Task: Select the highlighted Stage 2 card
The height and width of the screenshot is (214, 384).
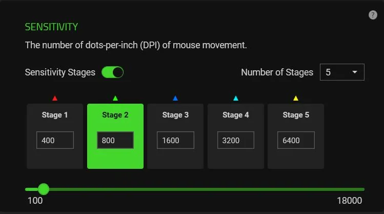Action: [115, 136]
